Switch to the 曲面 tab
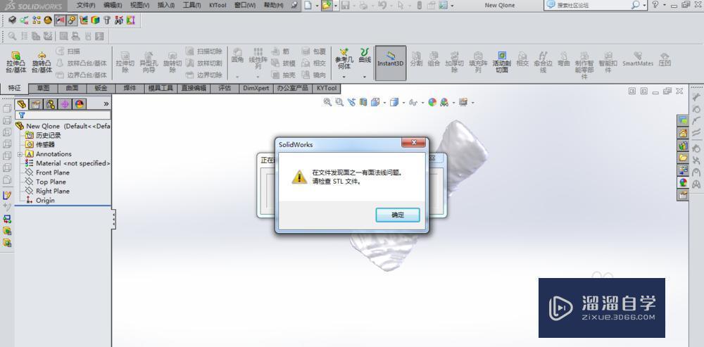 click(72, 88)
